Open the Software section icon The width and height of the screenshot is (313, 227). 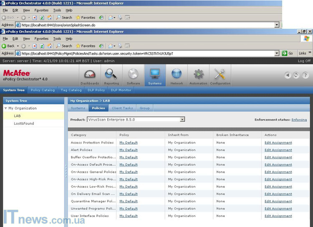133,75
